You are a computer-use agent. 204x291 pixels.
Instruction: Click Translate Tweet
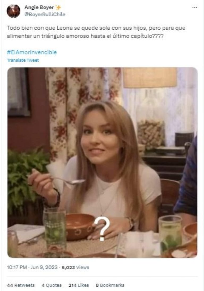(x=23, y=60)
